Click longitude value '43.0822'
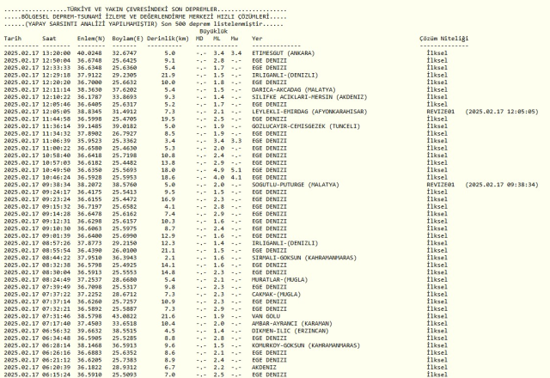The height and width of the screenshot is (378, 550). [125, 316]
